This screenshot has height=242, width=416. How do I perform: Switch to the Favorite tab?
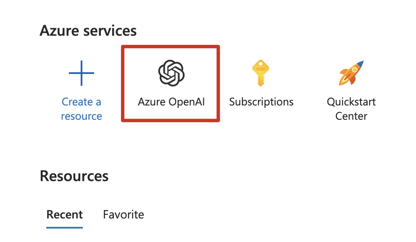tap(123, 215)
